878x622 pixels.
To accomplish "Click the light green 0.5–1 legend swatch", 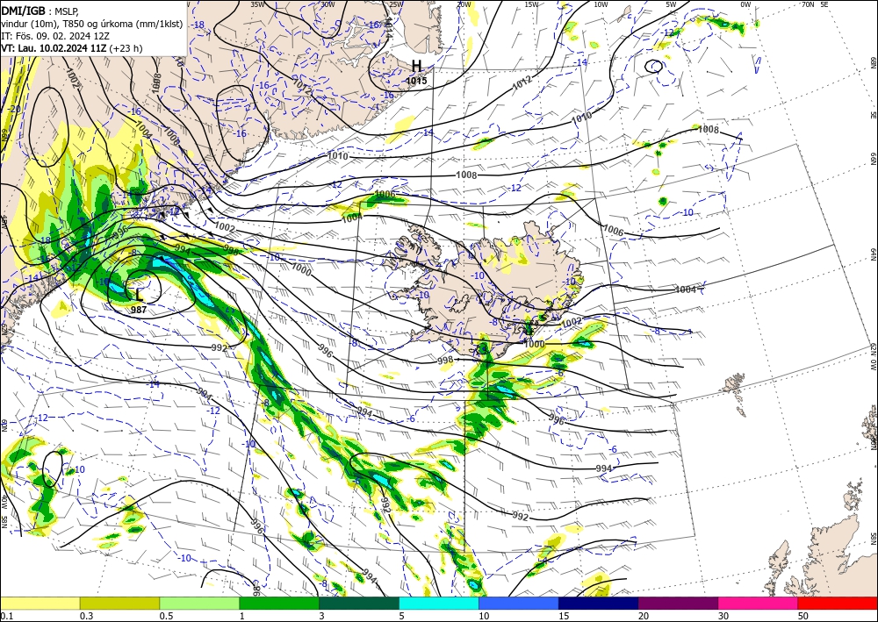I will pos(199,603).
